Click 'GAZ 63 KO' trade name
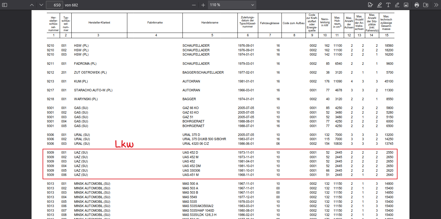 [x=190, y=112]
